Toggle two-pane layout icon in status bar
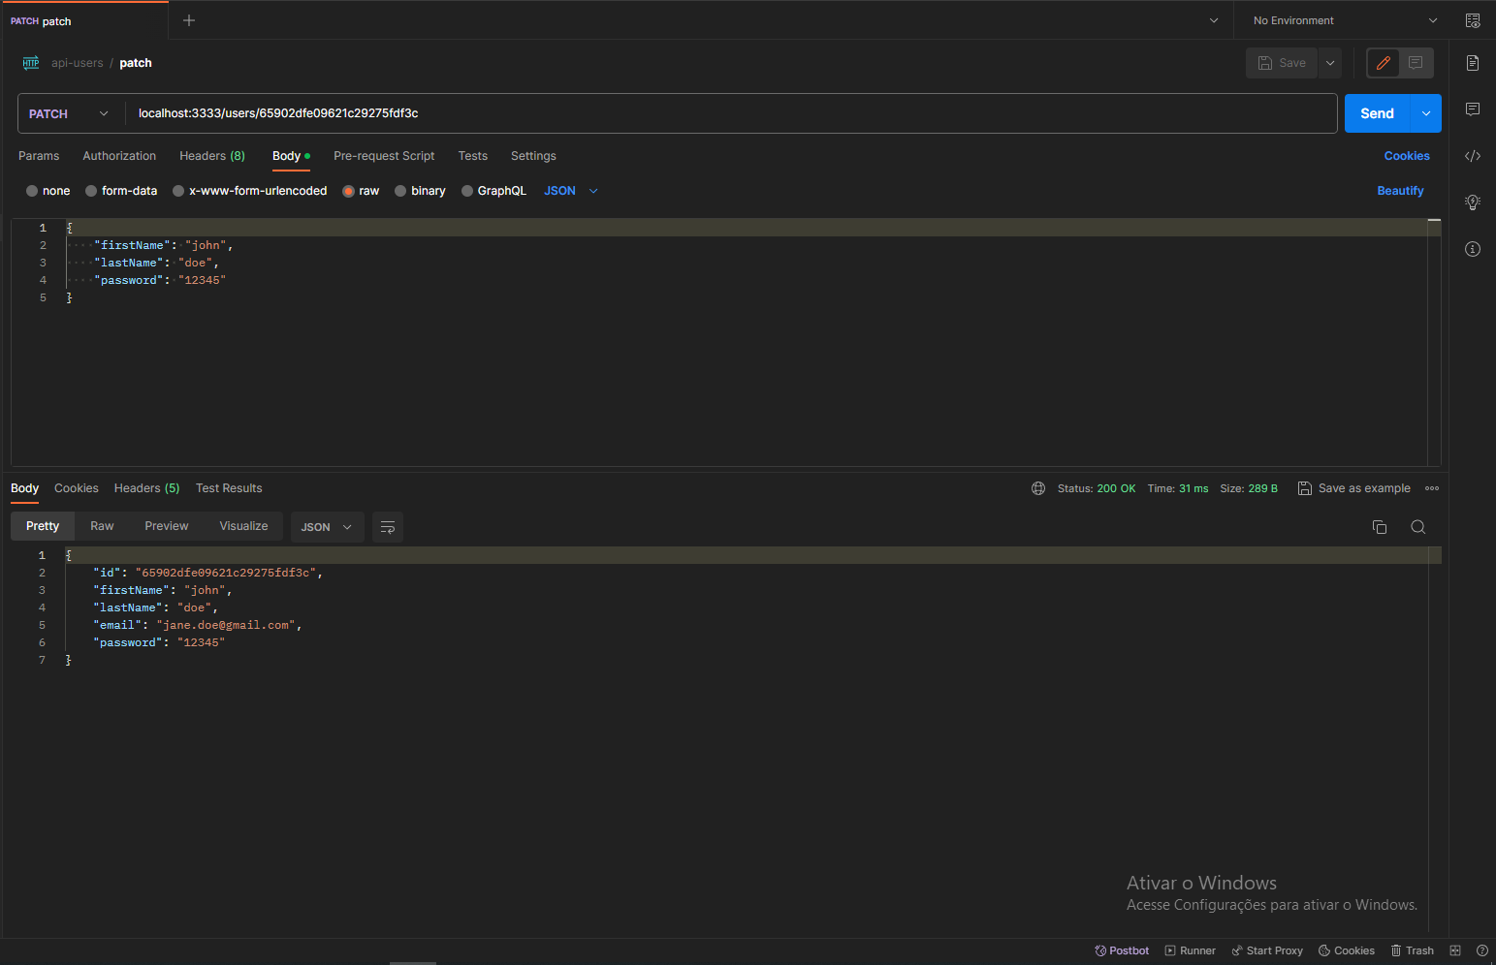This screenshot has width=1496, height=965. pyautogui.click(x=1455, y=950)
